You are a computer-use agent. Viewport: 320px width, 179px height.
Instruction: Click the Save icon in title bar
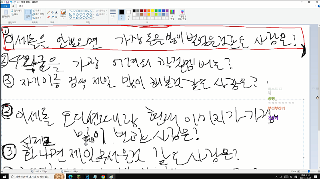click(x=7, y=2)
